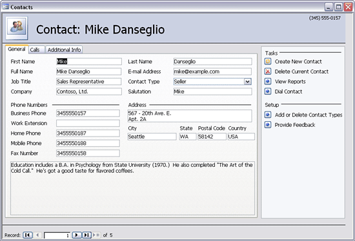Click the Mobile Phone field

click(x=88, y=143)
